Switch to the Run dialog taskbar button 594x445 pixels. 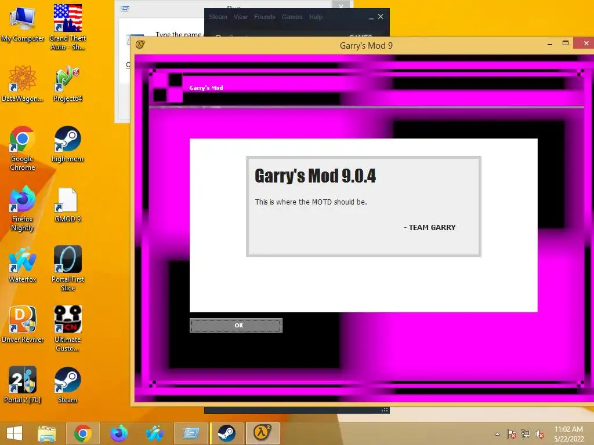[191, 433]
